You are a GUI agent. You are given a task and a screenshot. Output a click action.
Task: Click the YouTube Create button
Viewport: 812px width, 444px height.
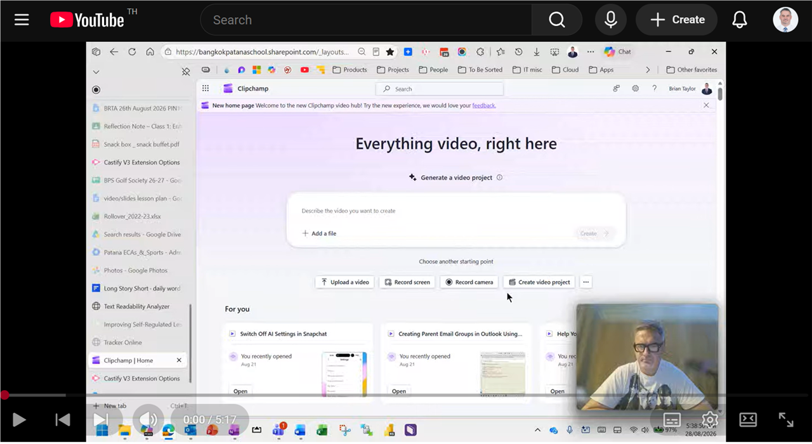[x=677, y=20]
